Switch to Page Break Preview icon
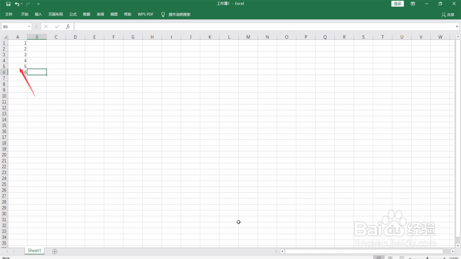461x259 pixels. [x=402, y=258]
